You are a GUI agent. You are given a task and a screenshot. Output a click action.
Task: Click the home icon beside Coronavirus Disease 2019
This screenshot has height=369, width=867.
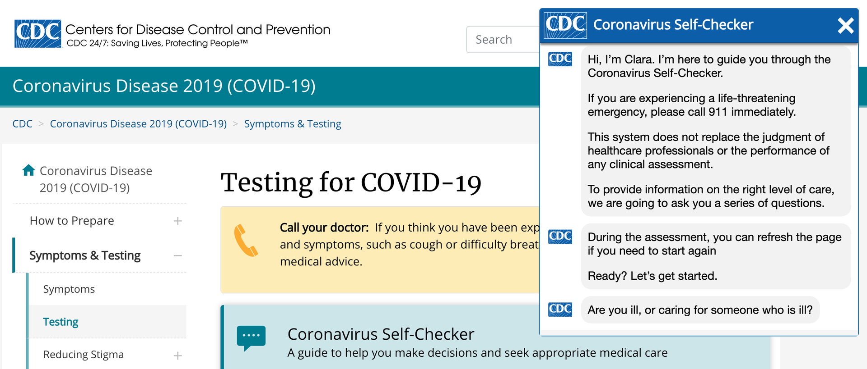coord(28,170)
